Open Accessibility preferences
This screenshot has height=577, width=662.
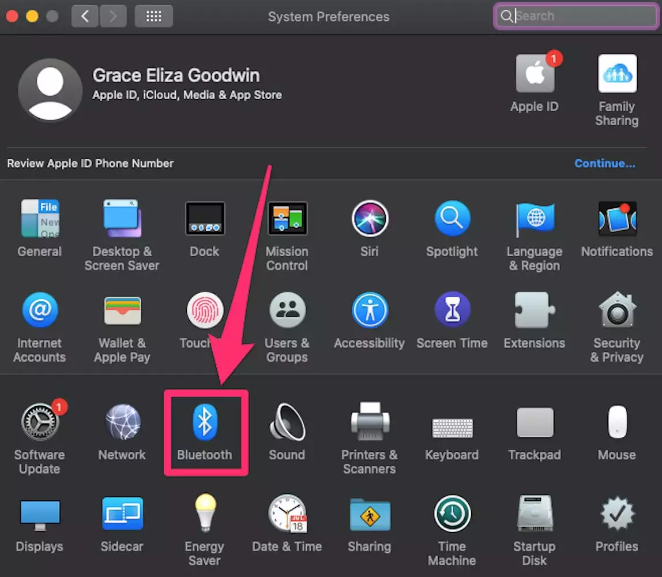click(x=370, y=312)
